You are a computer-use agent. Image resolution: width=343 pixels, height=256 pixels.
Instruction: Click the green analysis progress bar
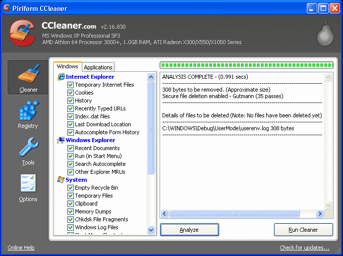[x=246, y=65]
